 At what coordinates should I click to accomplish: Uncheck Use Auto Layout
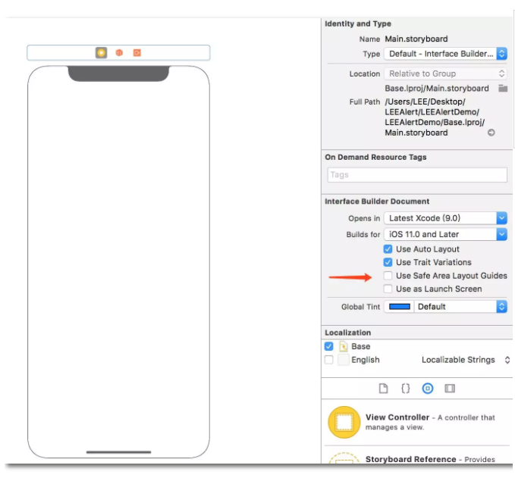[388, 249]
